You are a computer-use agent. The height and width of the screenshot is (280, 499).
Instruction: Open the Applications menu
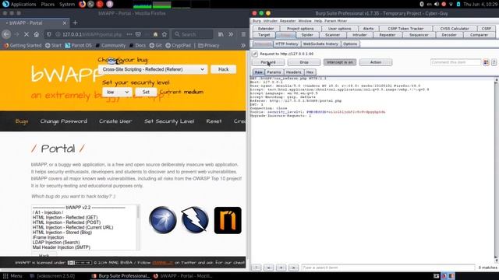tap(23, 5)
